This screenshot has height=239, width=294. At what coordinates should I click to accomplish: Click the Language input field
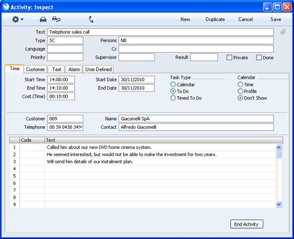point(65,49)
